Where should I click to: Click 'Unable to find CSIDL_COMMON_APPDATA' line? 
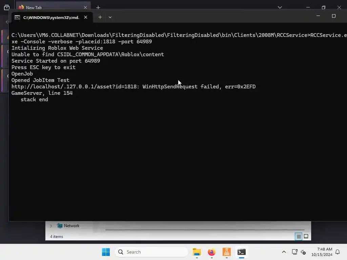tap(88, 55)
